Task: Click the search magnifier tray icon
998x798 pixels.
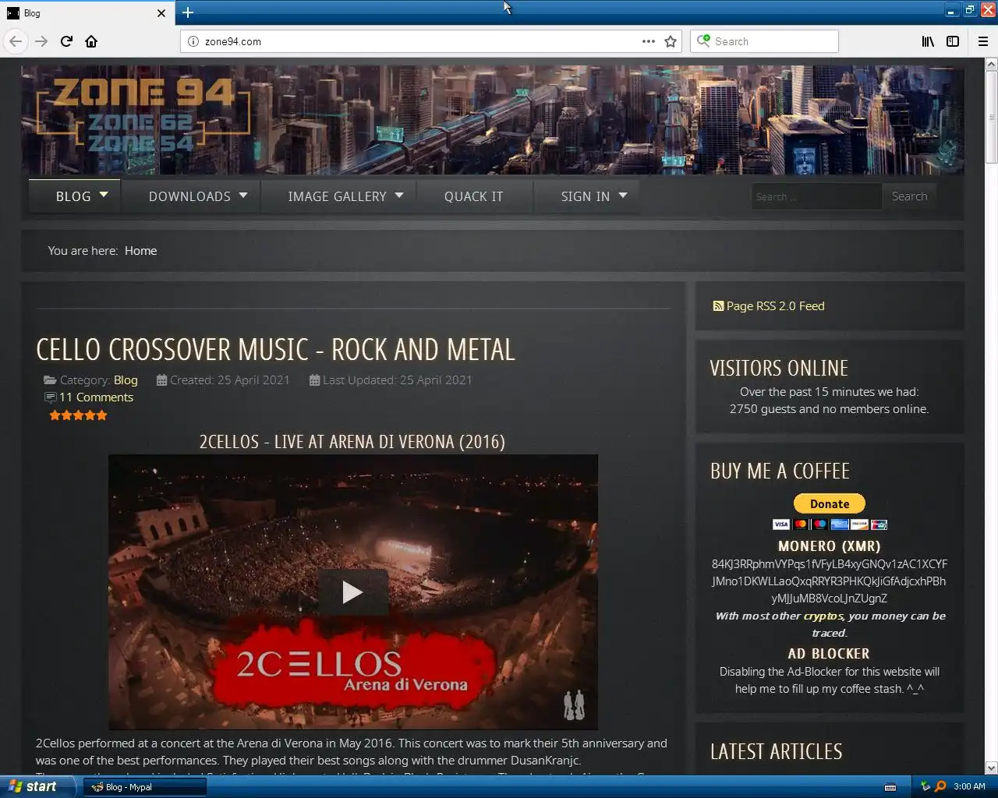Action: click(x=940, y=786)
